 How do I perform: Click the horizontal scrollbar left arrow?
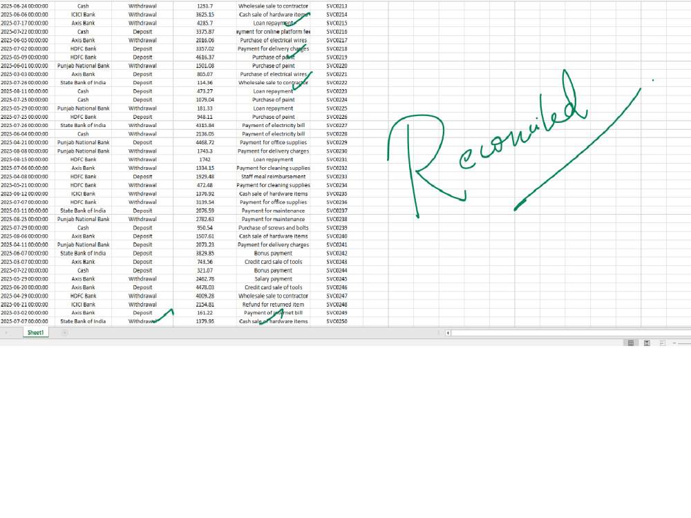(448, 333)
